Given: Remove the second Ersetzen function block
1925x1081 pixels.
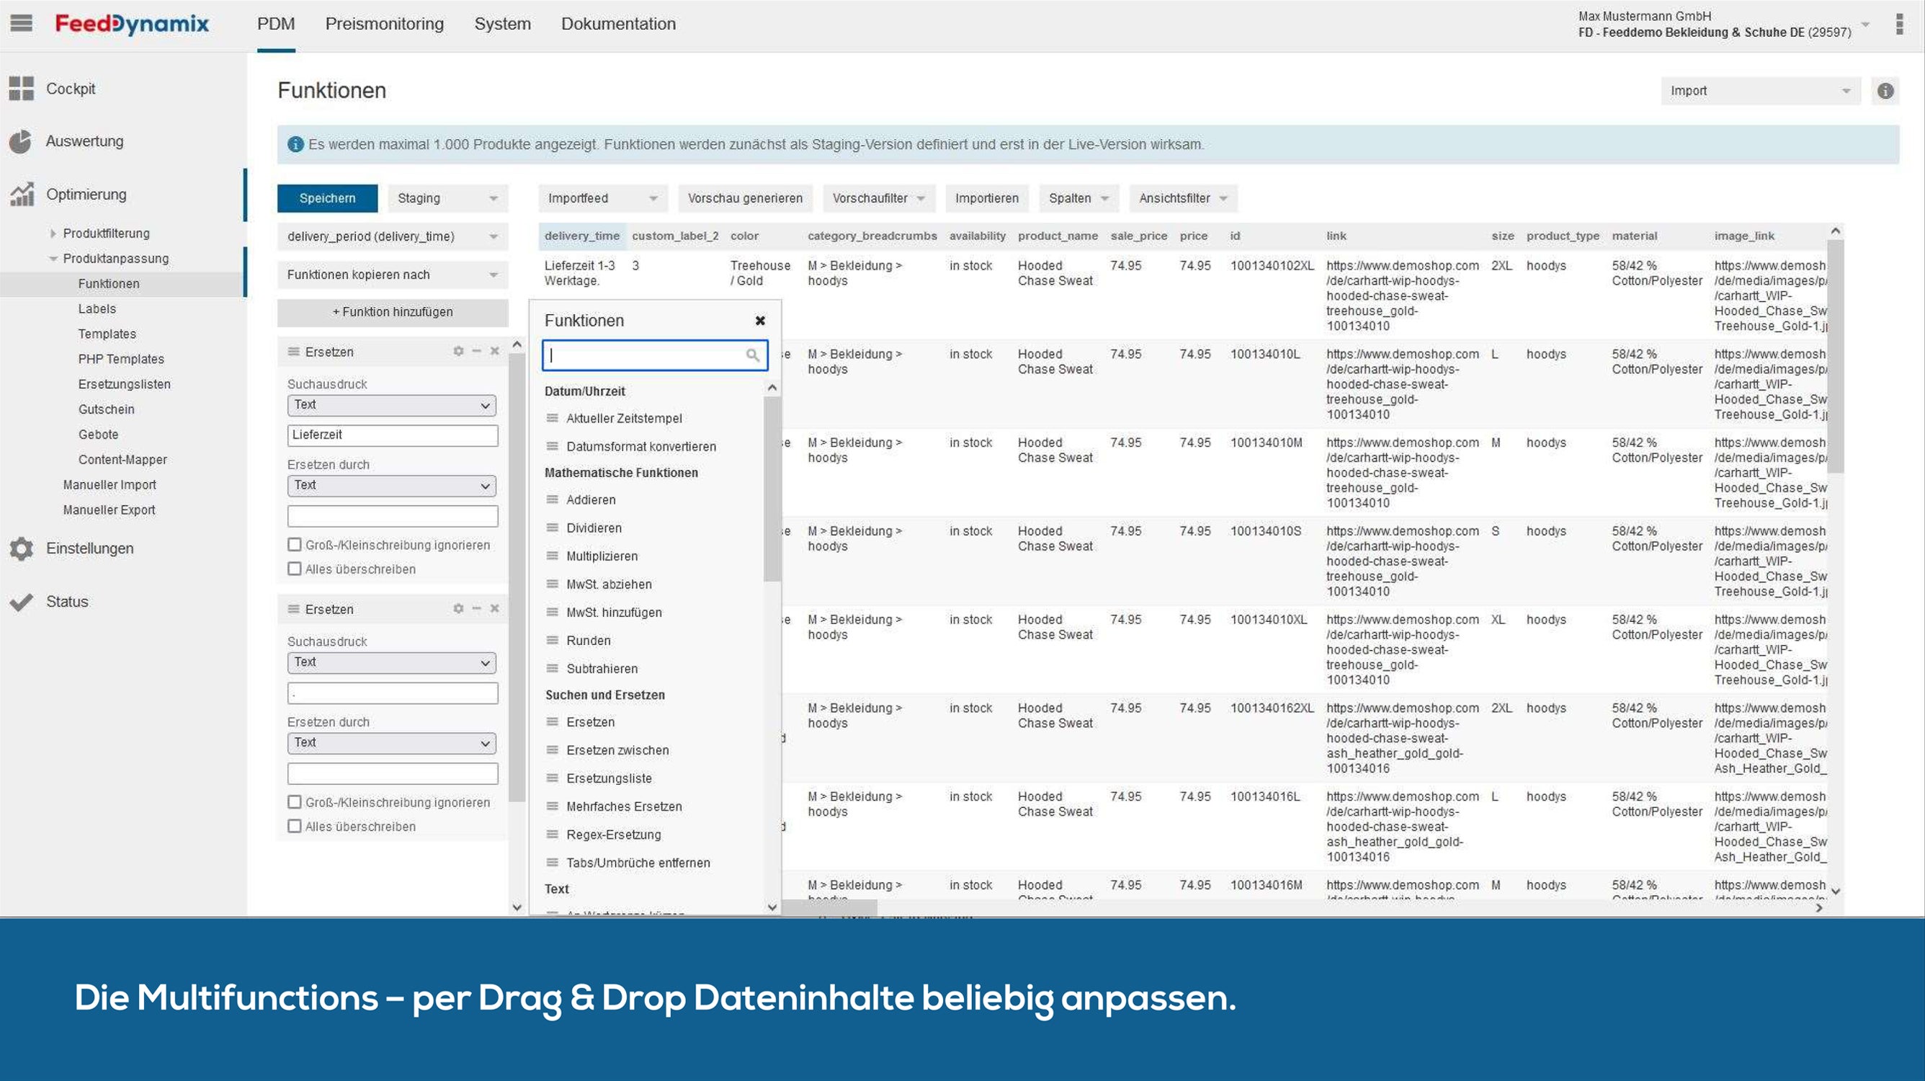Looking at the screenshot, I should point(495,608).
